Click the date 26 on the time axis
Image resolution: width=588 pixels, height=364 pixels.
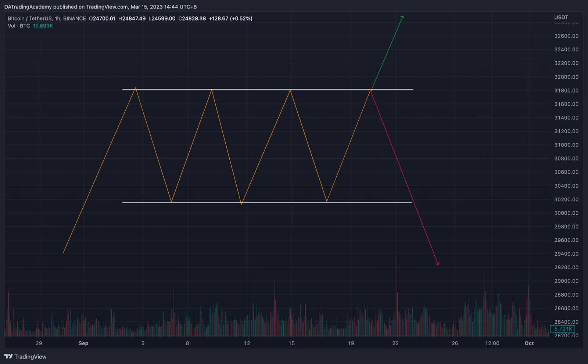coord(455,343)
